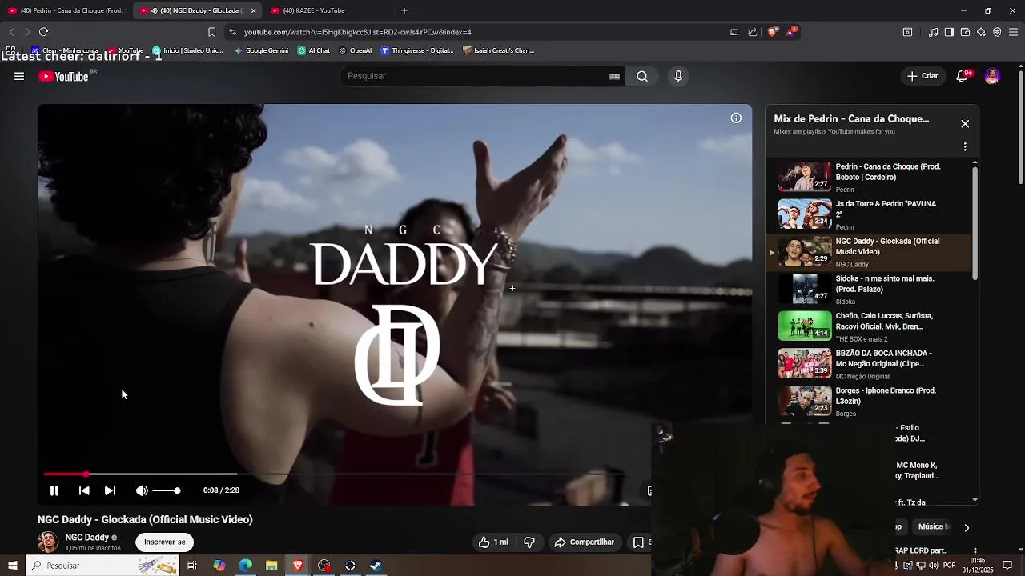This screenshot has width=1025, height=576.
Task: Click the Compartilhar share button
Action: pyautogui.click(x=585, y=542)
